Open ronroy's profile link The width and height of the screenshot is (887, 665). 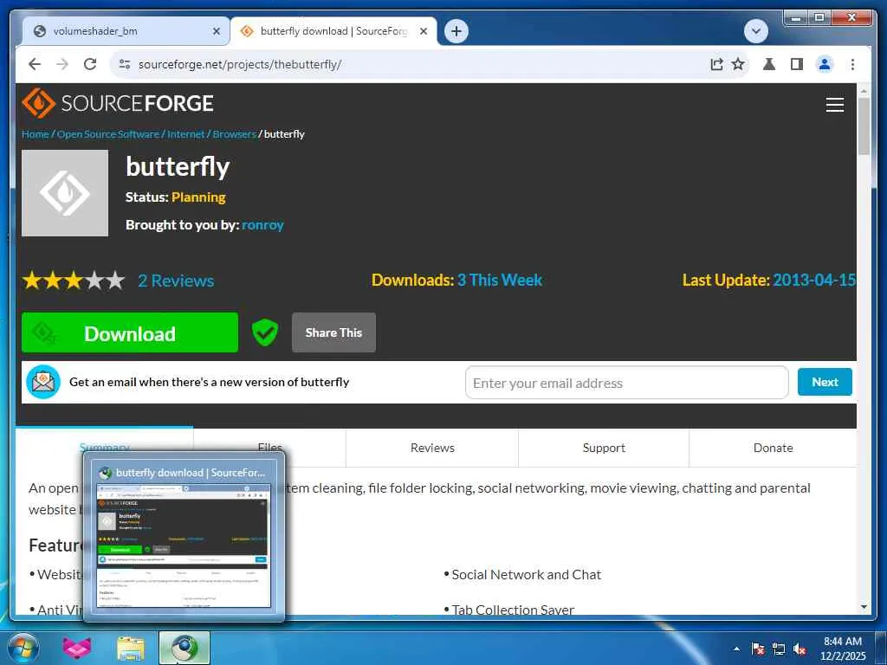coord(262,225)
